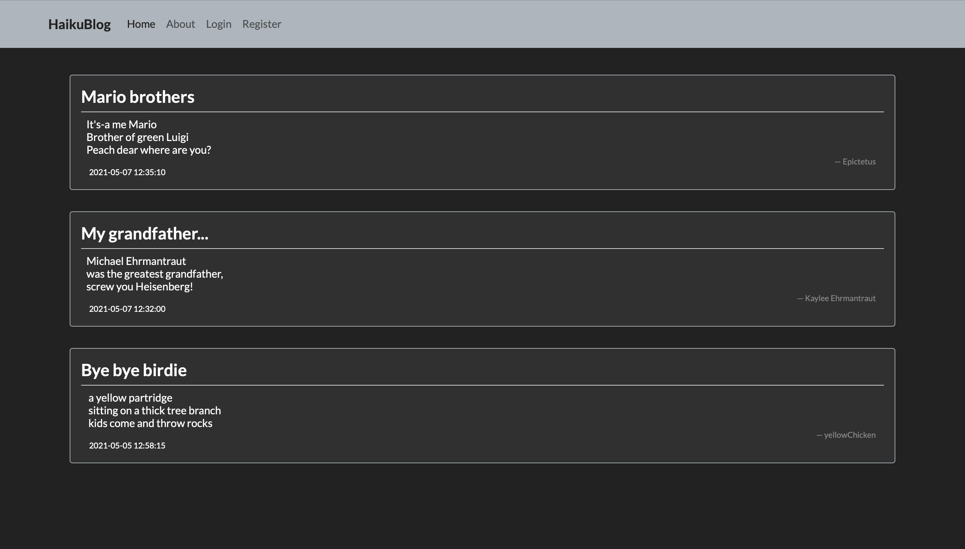Click author name Epictetus

[859, 162]
